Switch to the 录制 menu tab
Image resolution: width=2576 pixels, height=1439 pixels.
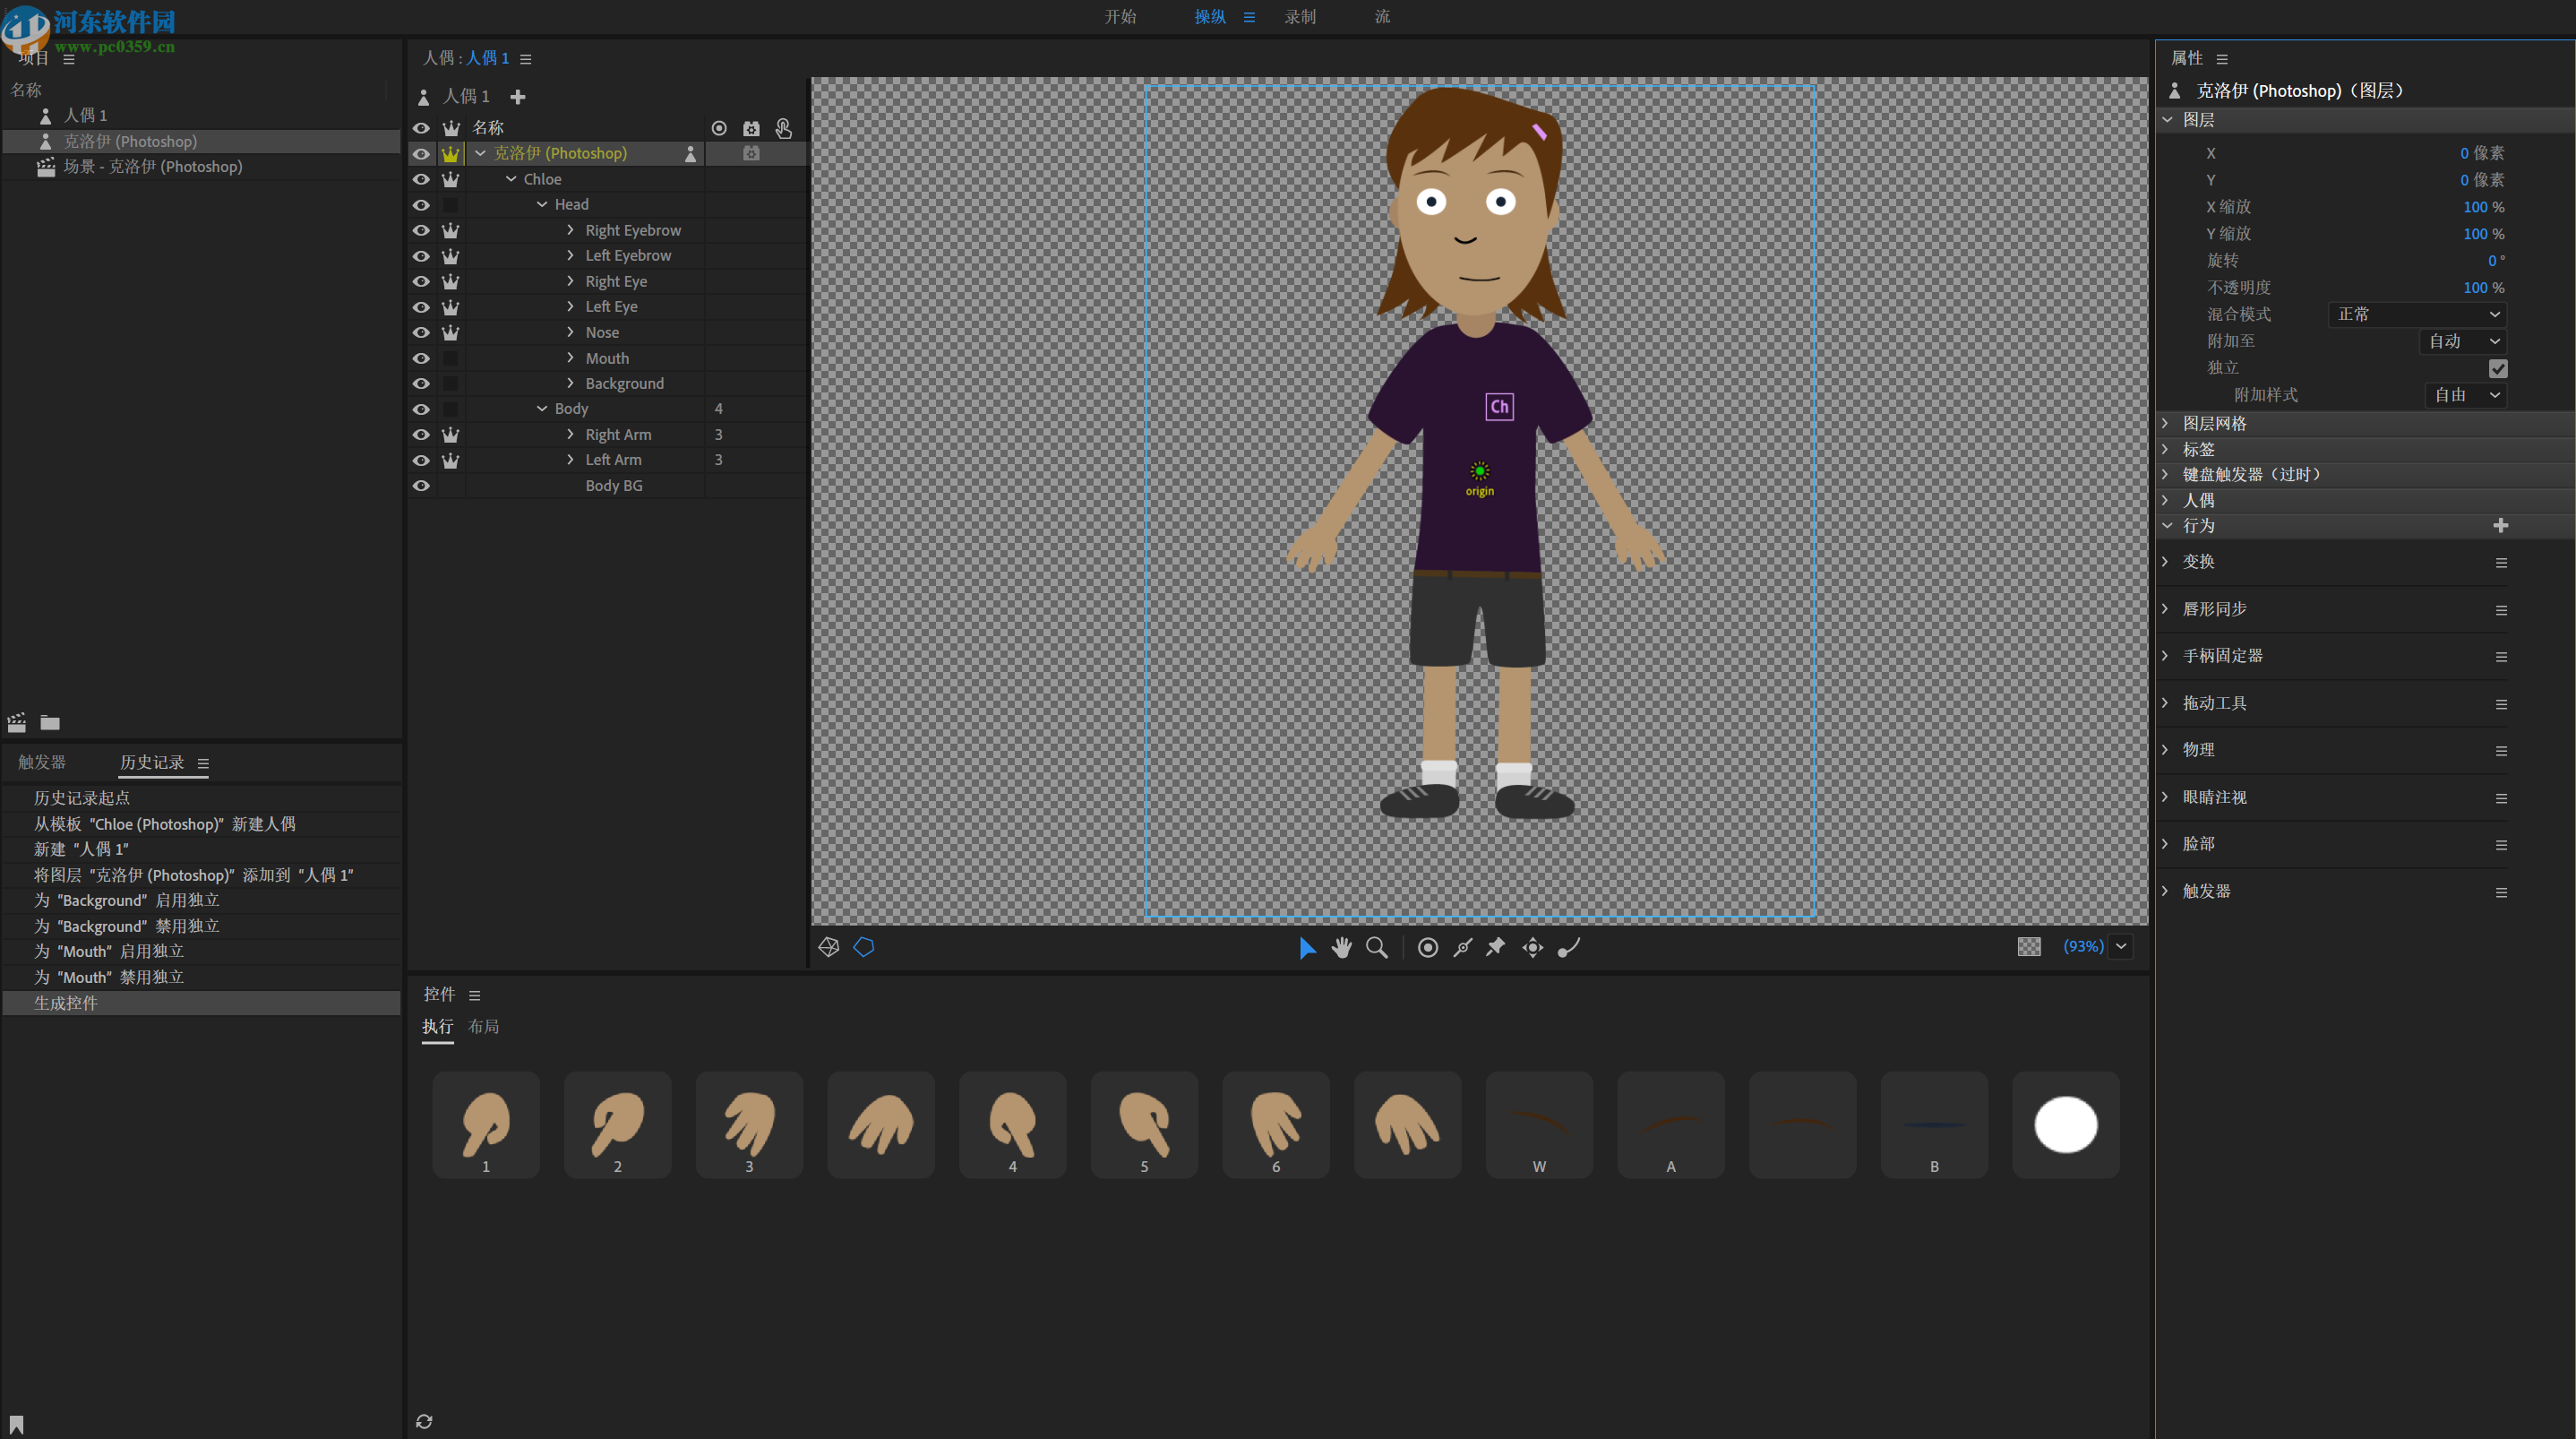(1301, 16)
